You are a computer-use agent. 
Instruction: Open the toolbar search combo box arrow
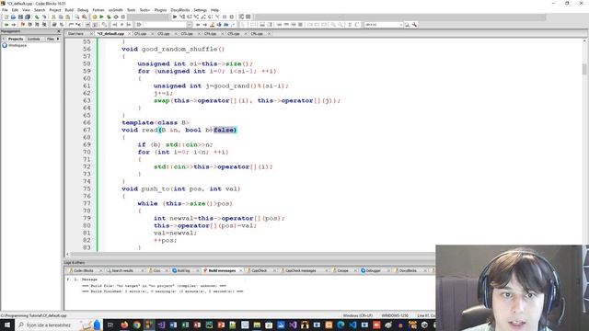pos(401,25)
